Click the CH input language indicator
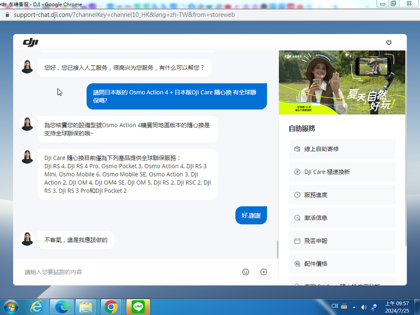Image resolution: width=420 pixels, height=315 pixels. [335, 306]
